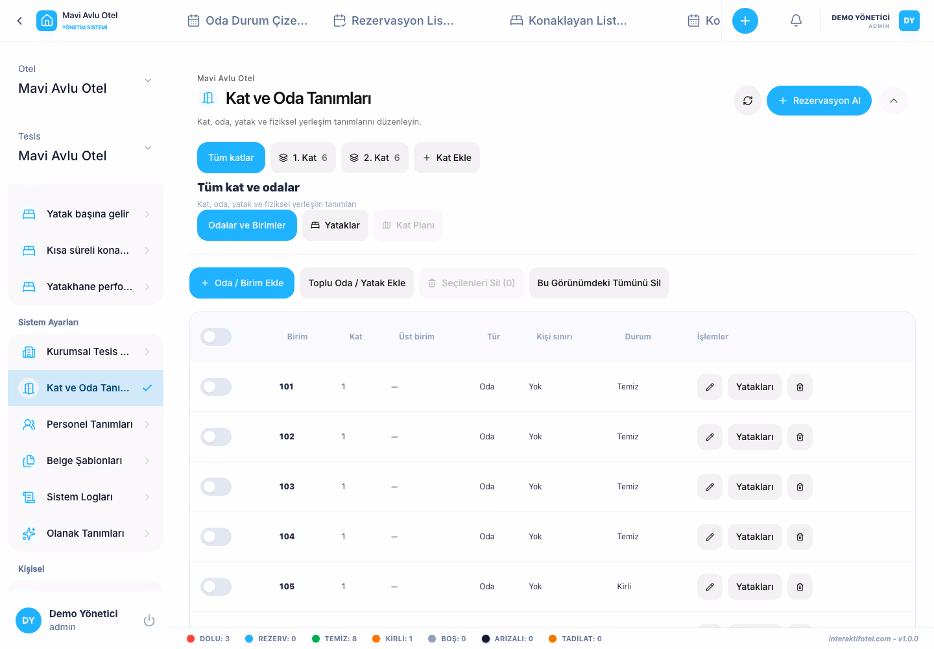Expand the Otel selector dropdown
The image size is (934, 649).
(x=86, y=80)
